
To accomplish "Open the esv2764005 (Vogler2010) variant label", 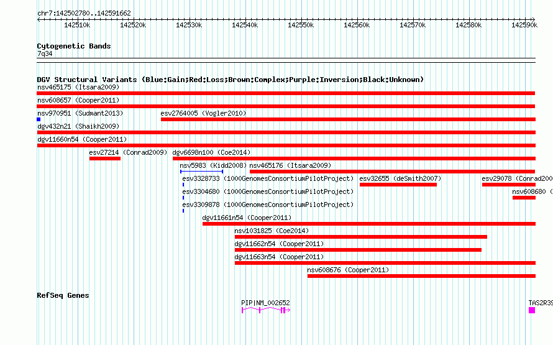I will [x=203, y=113].
